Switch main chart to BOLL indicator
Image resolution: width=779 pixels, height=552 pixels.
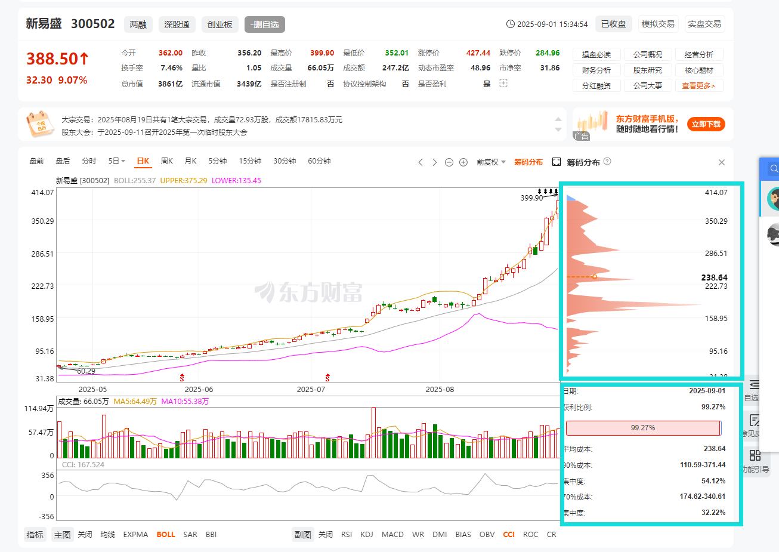(166, 535)
